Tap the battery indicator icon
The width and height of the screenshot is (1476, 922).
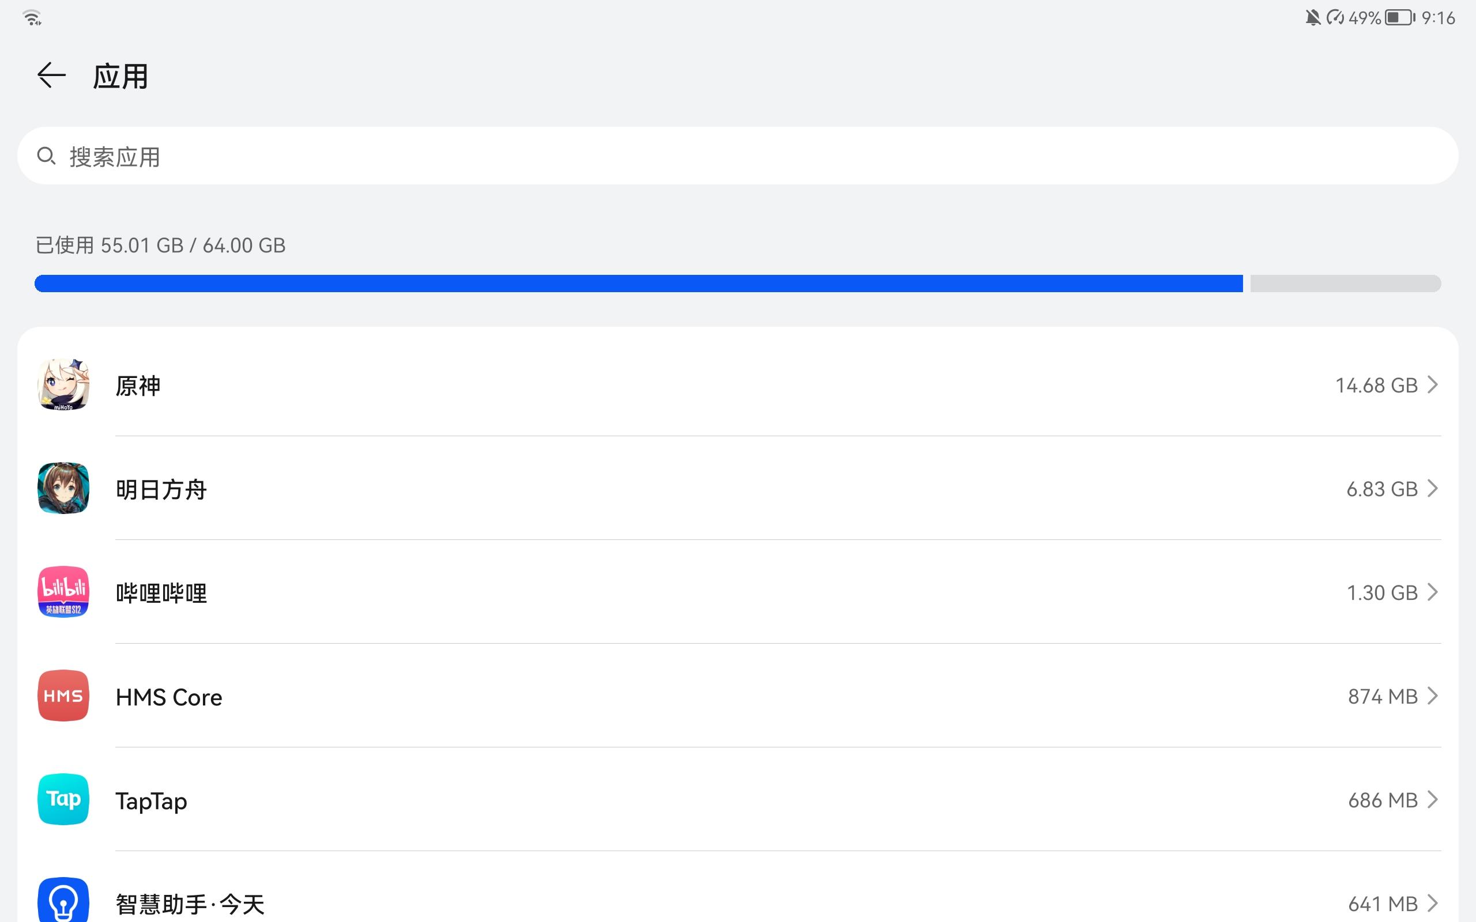point(1400,18)
